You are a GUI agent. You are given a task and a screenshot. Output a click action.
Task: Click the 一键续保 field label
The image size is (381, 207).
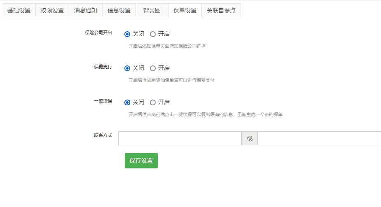(x=103, y=101)
